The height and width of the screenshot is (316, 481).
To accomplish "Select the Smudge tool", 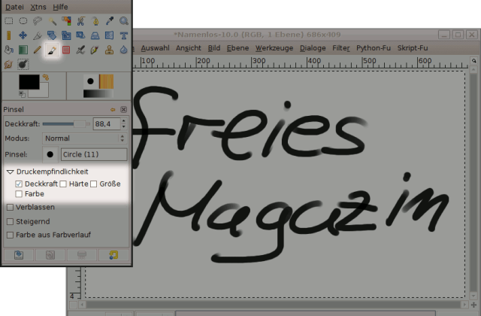I will (8, 64).
